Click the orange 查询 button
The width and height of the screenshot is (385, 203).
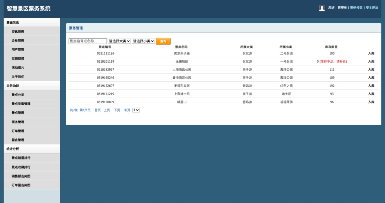[x=163, y=41]
